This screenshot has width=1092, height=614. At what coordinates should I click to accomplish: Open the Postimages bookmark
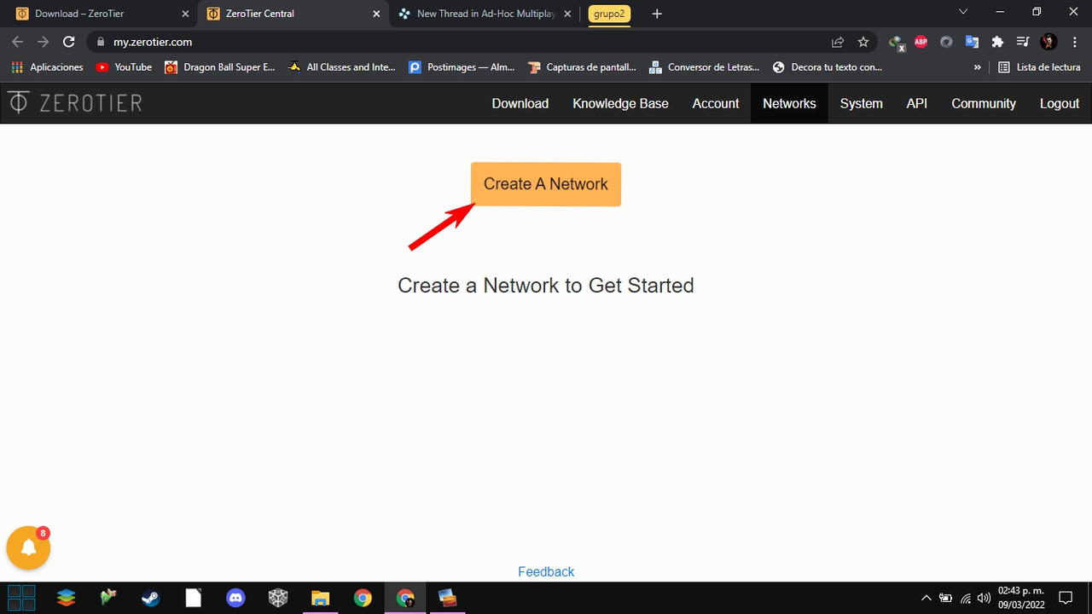(462, 67)
